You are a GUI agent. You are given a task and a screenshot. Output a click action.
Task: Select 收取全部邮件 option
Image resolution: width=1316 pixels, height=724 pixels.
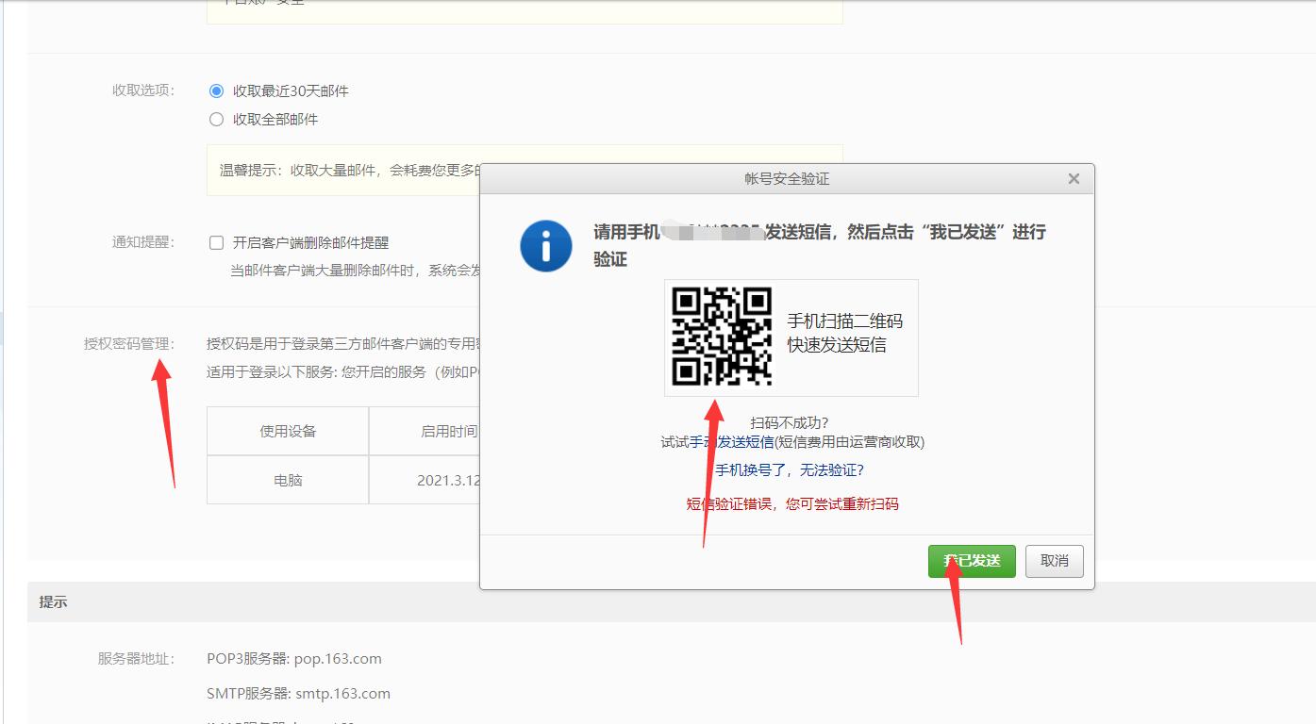[215, 119]
